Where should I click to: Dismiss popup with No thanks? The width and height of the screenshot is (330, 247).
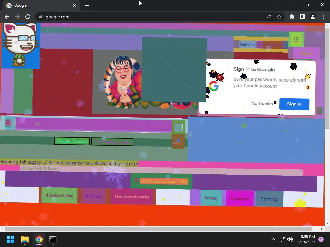coord(262,104)
